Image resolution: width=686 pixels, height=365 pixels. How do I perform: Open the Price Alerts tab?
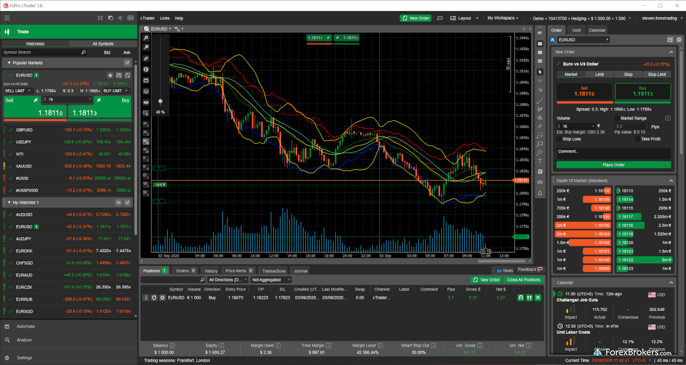[x=239, y=271]
